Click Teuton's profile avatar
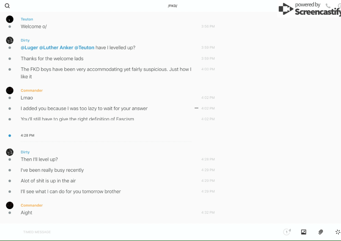This screenshot has width=341, height=241. (10, 19)
